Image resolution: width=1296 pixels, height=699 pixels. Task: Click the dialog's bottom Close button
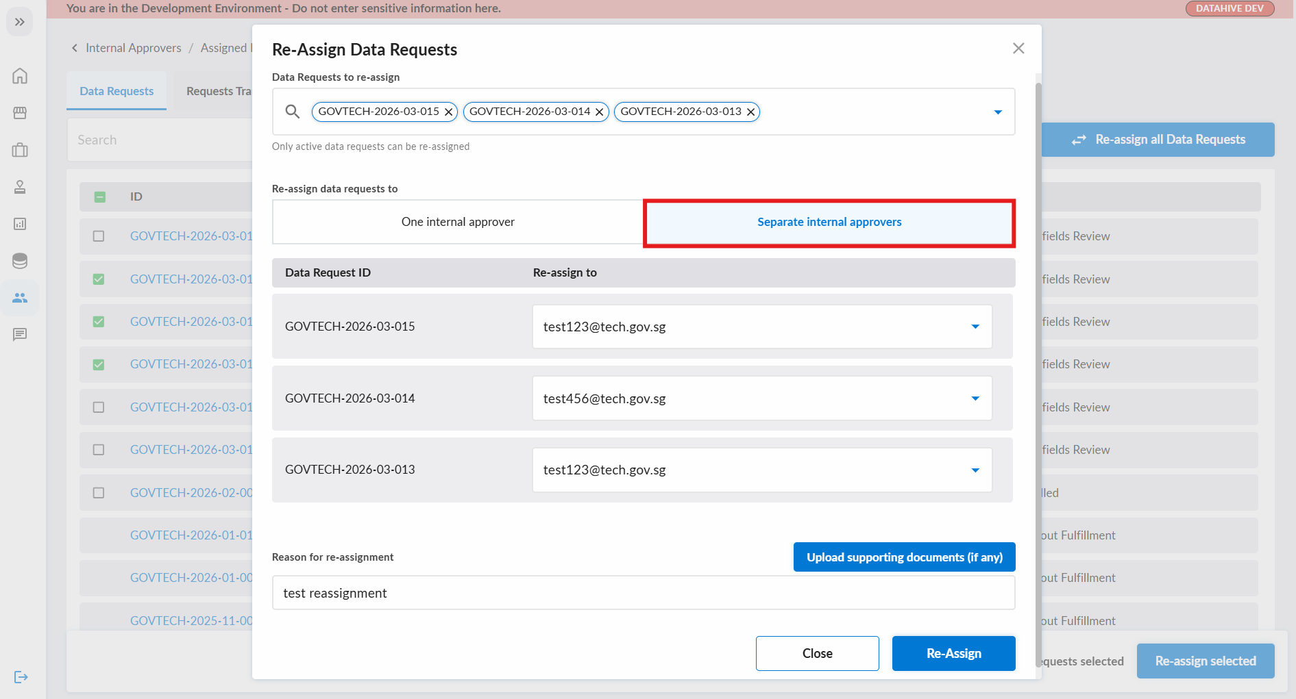coord(818,654)
